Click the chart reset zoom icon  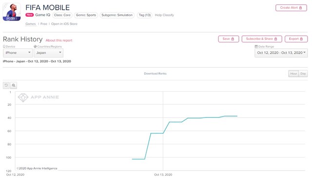tap(6, 85)
